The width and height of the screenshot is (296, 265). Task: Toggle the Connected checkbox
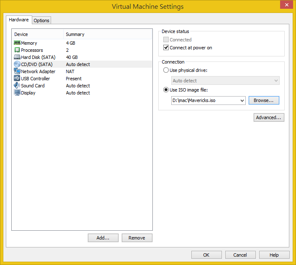coord(166,40)
